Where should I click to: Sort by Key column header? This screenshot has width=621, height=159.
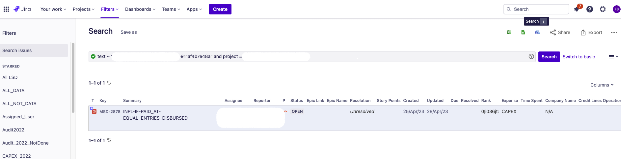(103, 101)
